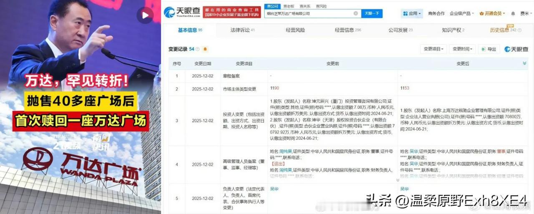This screenshot has height=214, width=534.
Task: Click the red promotional banner beside the logo
Action: 231,12
